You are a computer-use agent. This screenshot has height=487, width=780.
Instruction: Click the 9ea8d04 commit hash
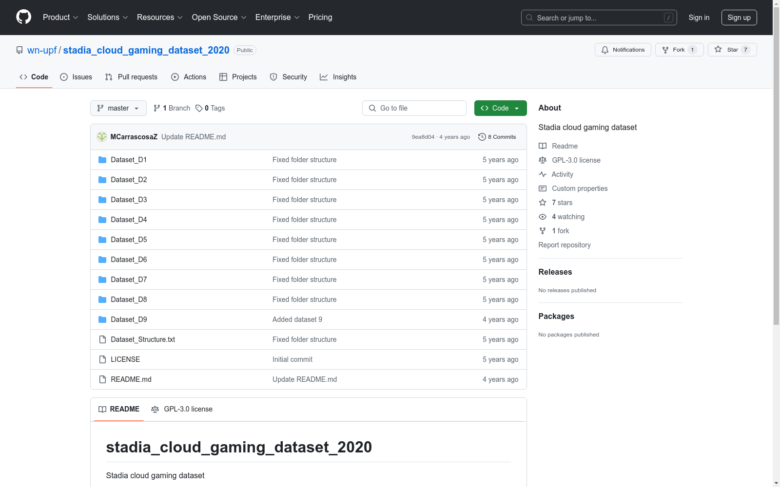[423, 137]
